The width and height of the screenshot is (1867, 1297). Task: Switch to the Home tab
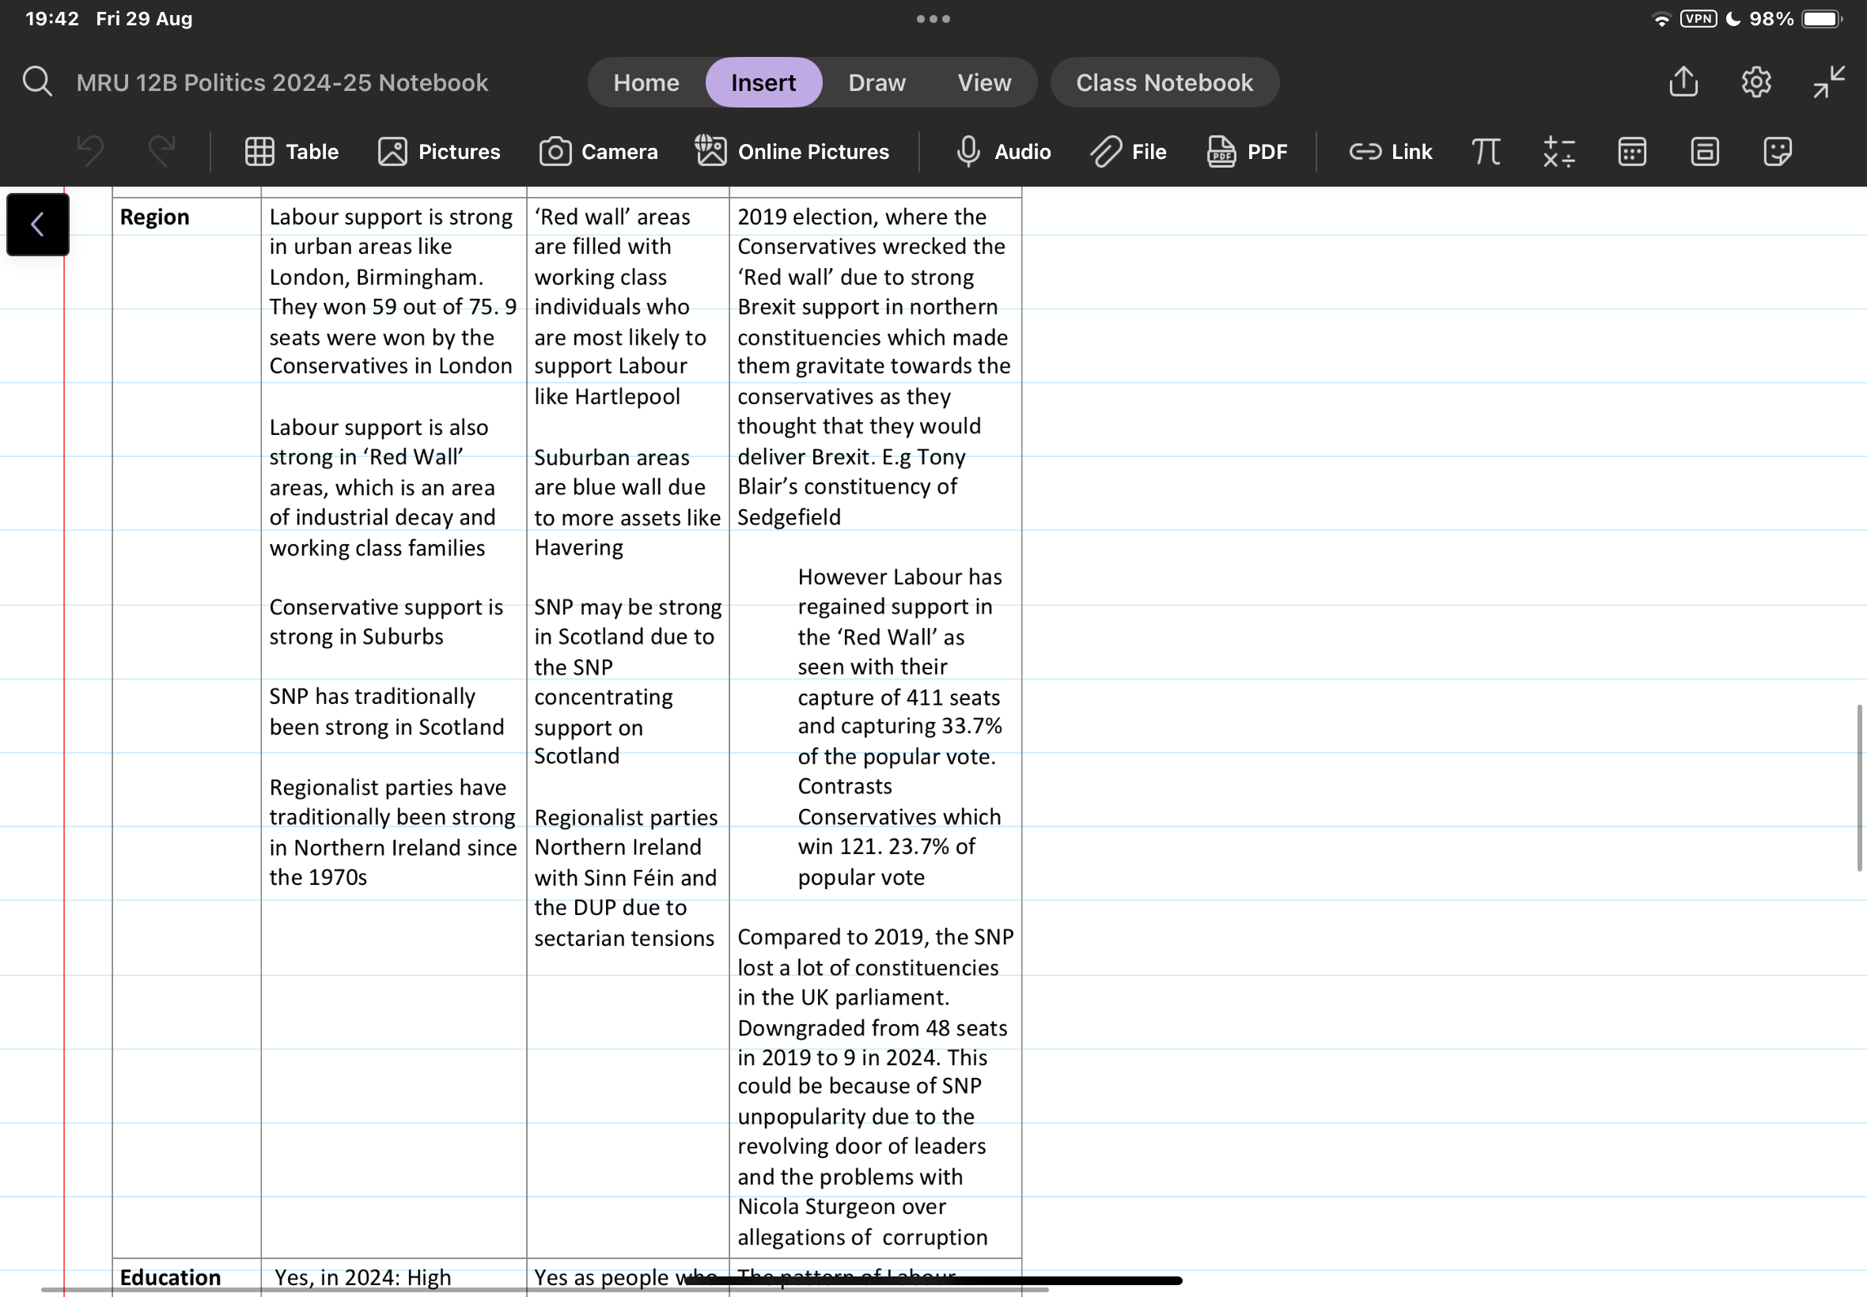[646, 83]
